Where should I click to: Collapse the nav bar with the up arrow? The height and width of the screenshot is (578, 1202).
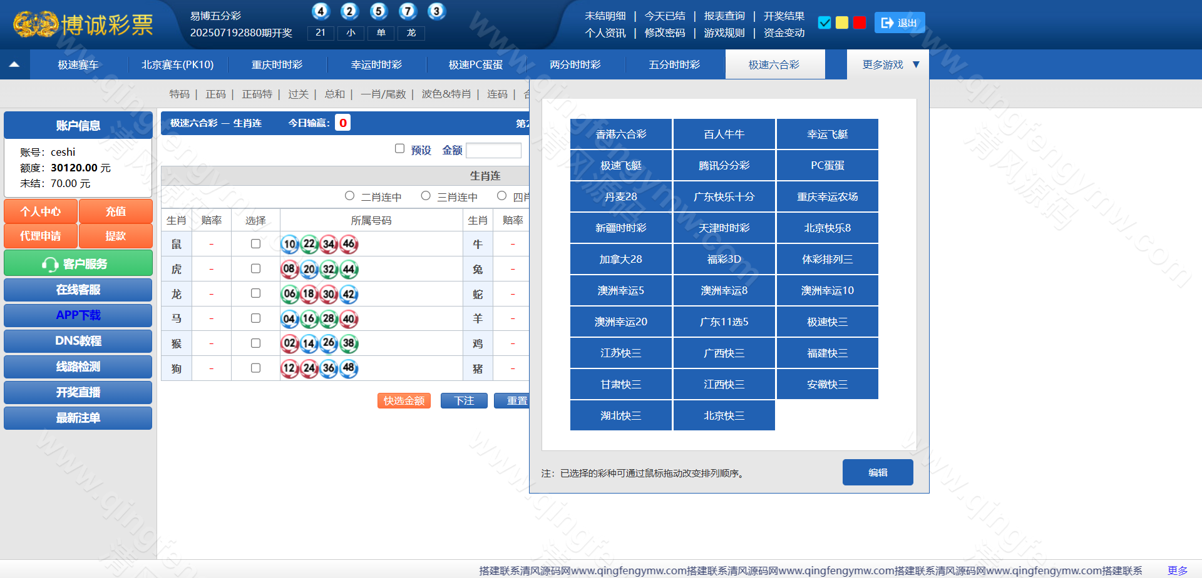click(14, 64)
